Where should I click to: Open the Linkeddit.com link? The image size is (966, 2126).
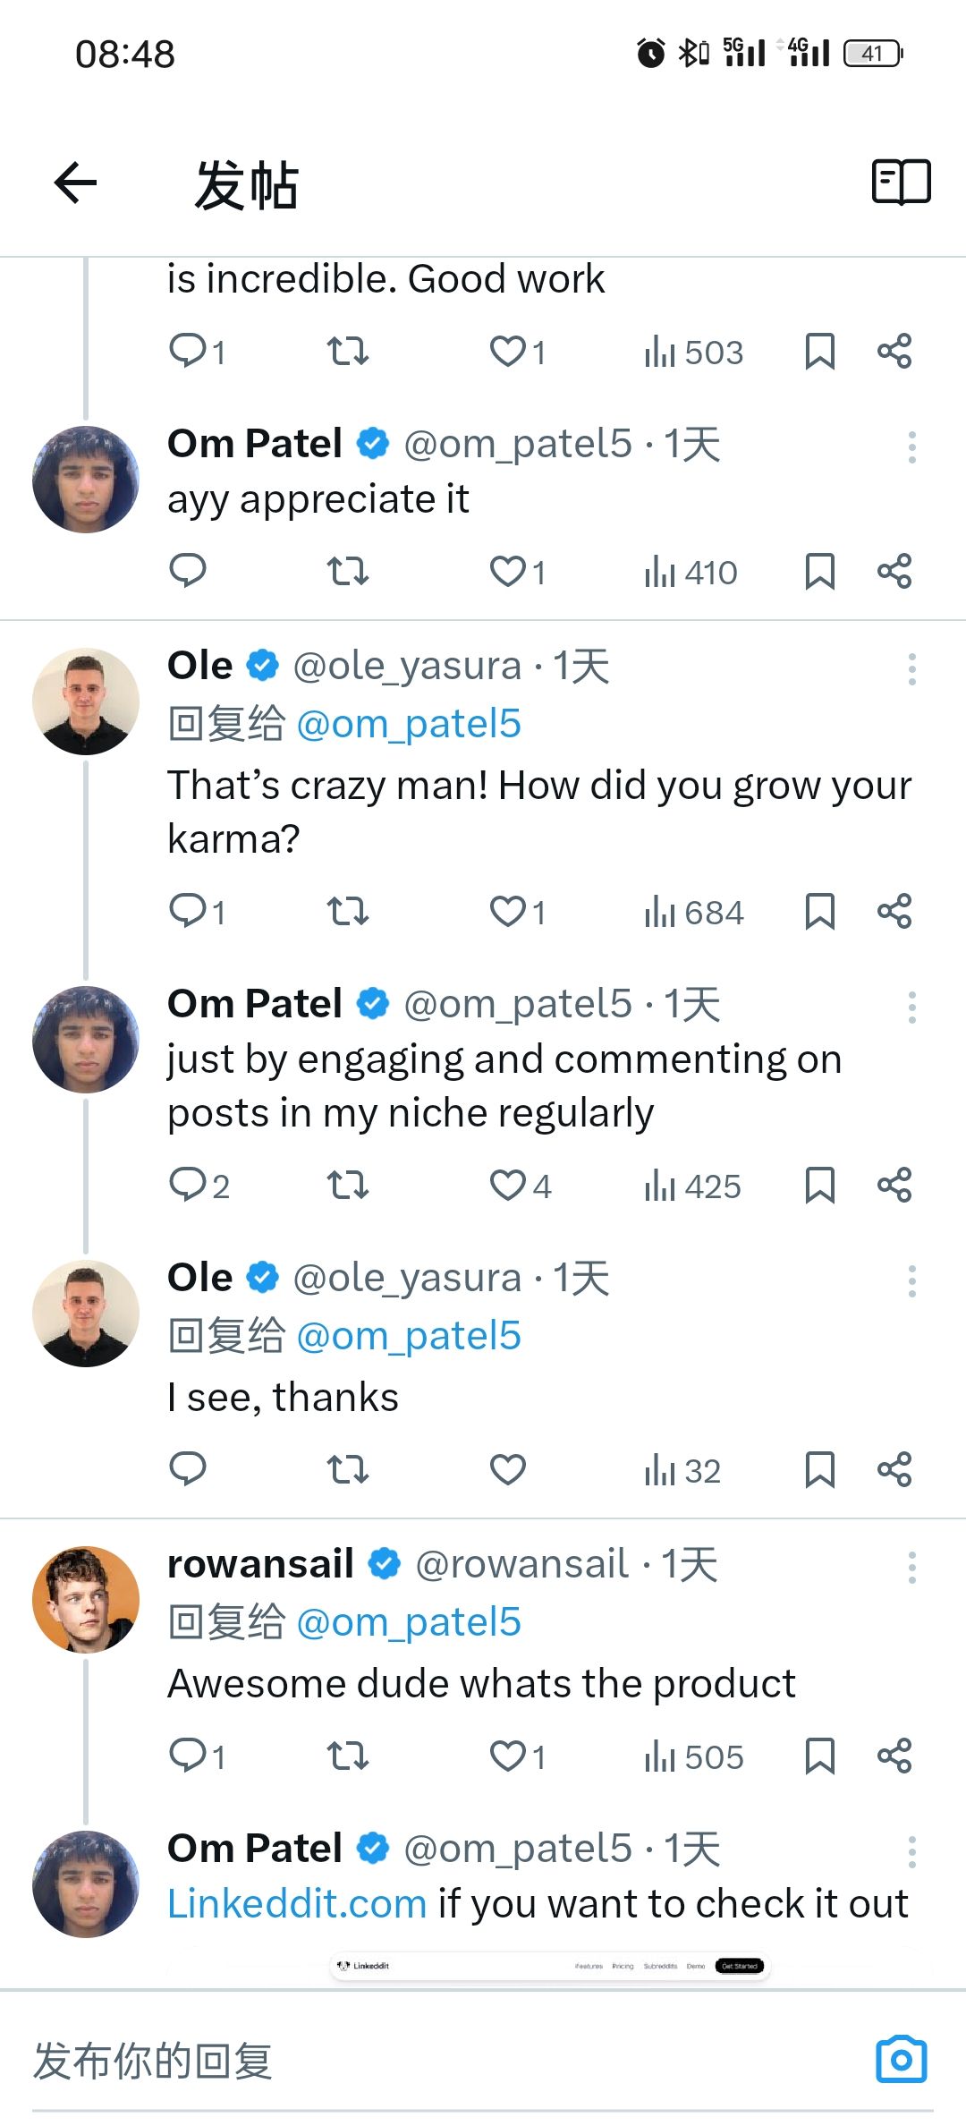coord(297,1904)
